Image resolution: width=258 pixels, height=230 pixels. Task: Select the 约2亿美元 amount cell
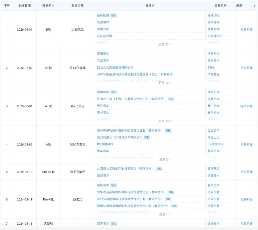pyautogui.click(x=77, y=106)
